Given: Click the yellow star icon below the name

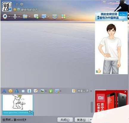Looking at the screenshot, I should pyautogui.click(x=15, y=10).
